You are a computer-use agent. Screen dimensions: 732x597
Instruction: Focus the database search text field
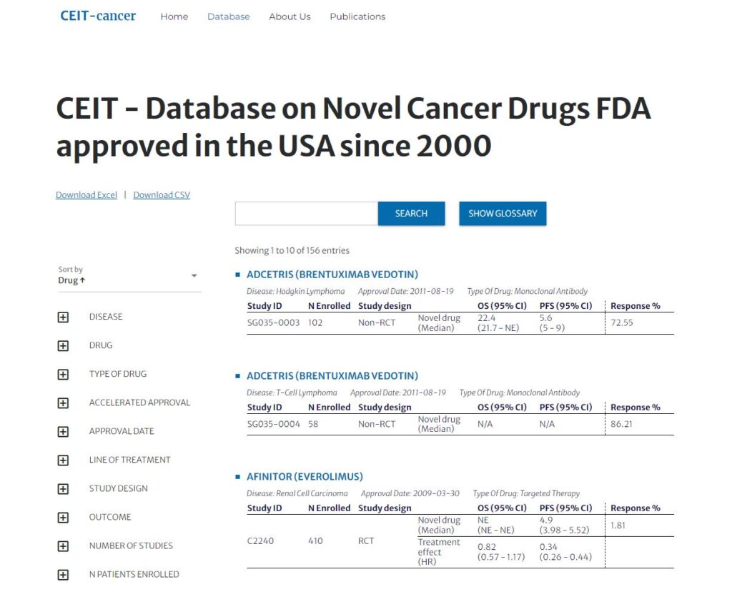[x=306, y=213]
